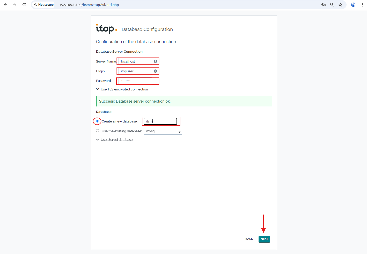Edit the new database name field
This screenshot has width=367, height=254.
pyautogui.click(x=160, y=121)
